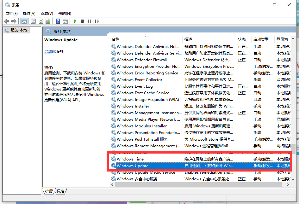
Task: Toggle the Show/Hide Action Pane icon
Action: pos(65,21)
